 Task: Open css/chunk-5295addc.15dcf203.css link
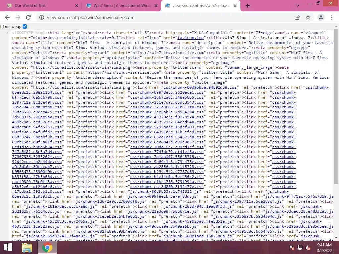(x=167, y=127)
